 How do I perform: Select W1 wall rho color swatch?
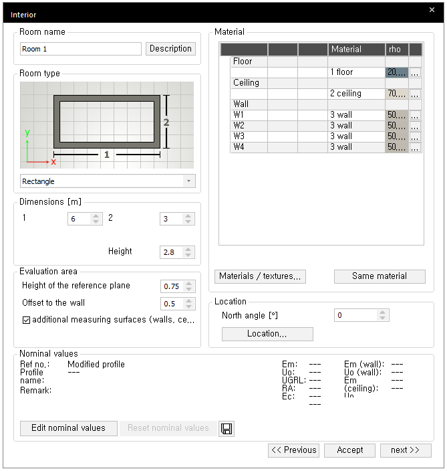(397, 115)
